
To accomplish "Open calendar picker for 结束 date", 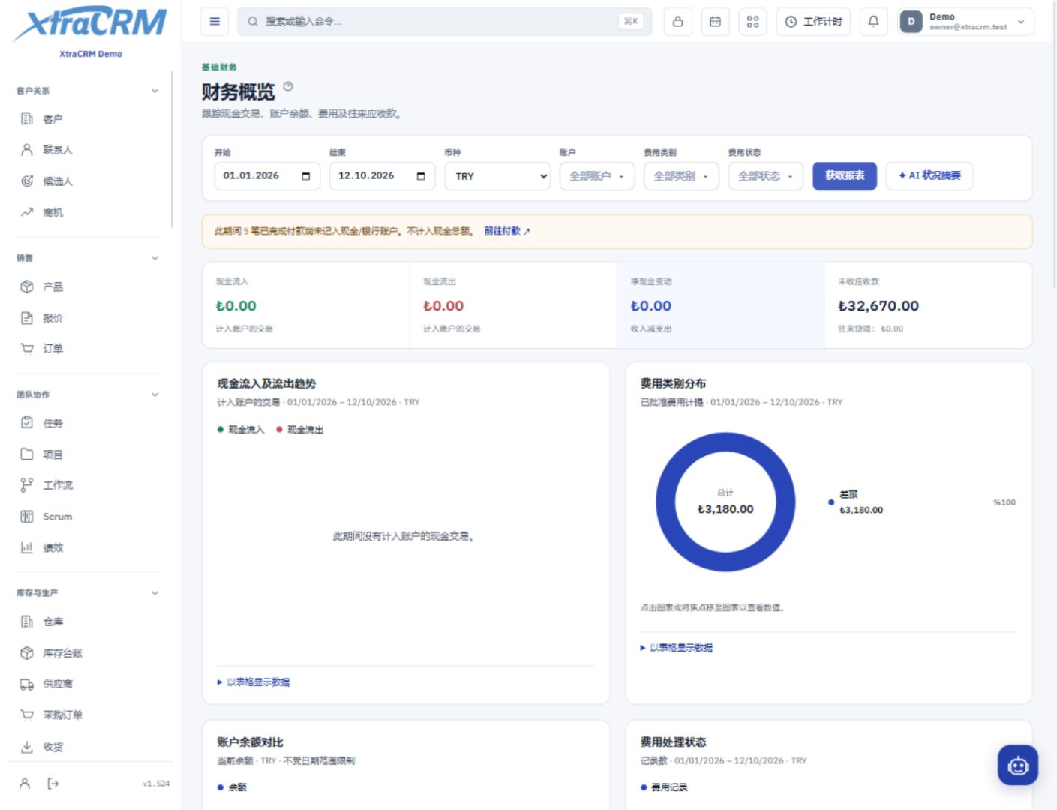I will click(x=421, y=176).
